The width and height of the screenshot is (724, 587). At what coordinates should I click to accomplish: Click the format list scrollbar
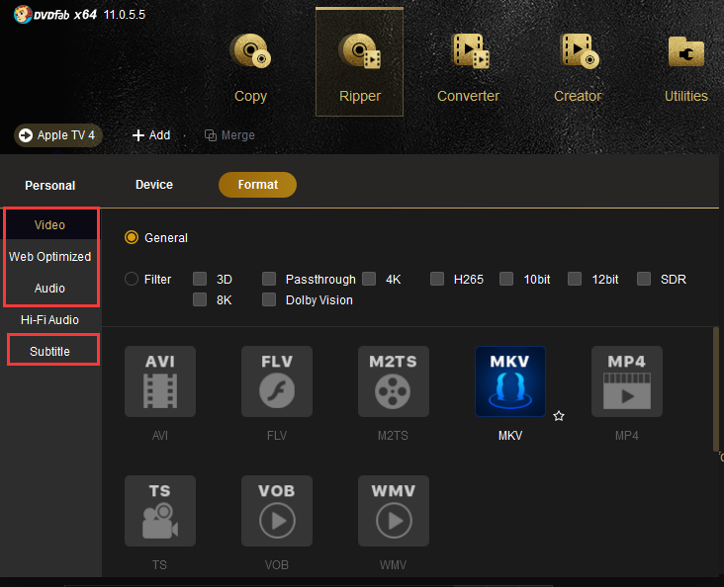tap(716, 389)
